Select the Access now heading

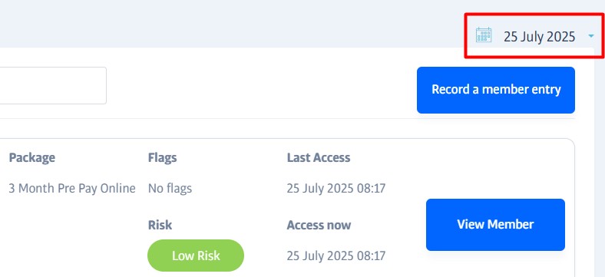319,225
